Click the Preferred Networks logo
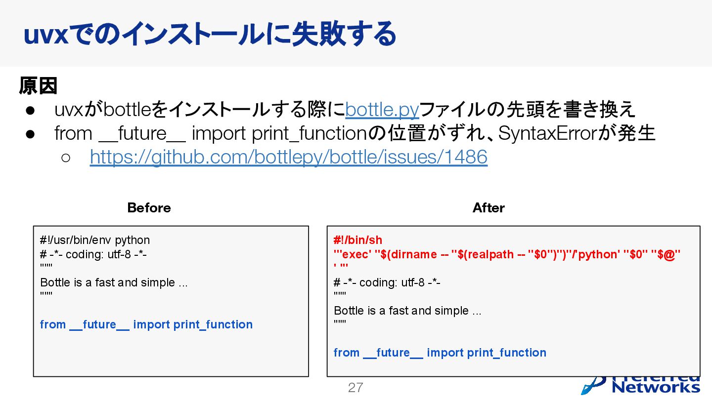The width and height of the screenshot is (712, 400). pos(641,384)
